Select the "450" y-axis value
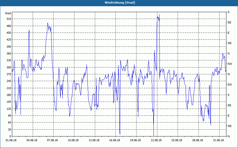Screen dimensions: 238x148 coord(9,33)
